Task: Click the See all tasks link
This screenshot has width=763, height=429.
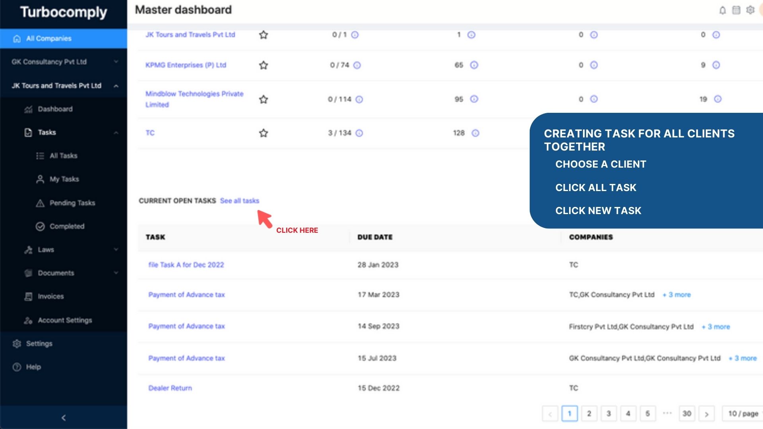Action: [x=240, y=201]
